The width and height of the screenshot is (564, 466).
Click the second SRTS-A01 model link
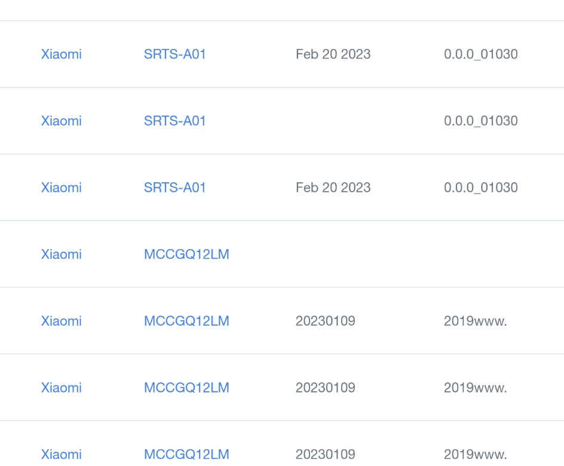[174, 121]
